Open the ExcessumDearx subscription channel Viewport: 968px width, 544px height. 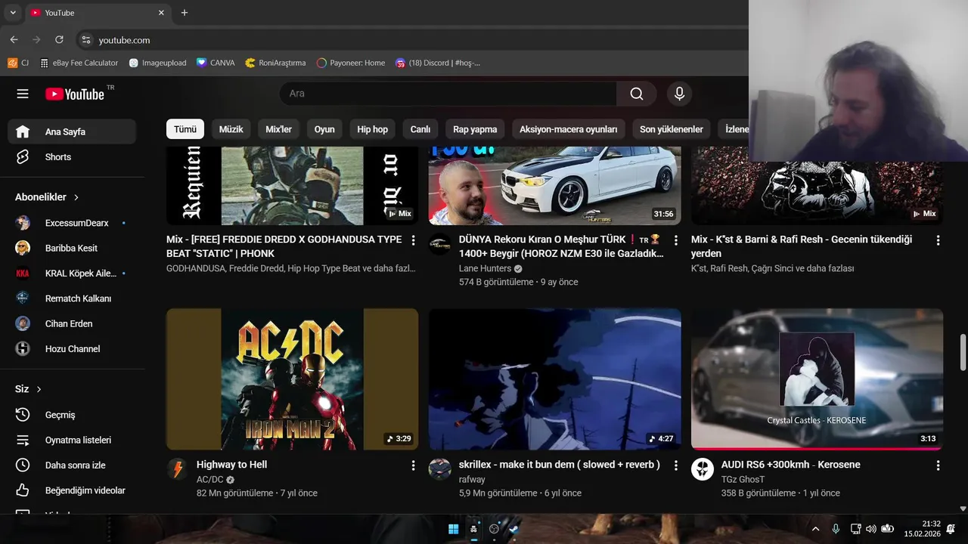(72, 223)
